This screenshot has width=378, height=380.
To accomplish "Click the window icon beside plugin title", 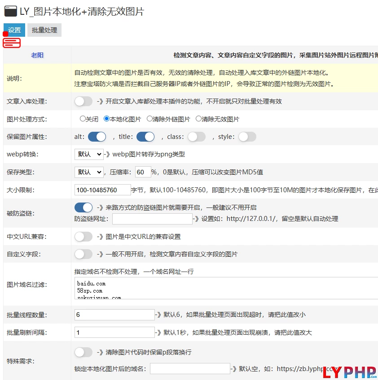I will 10,12.
